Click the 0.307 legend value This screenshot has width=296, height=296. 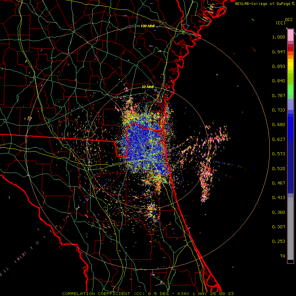click(279, 227)
